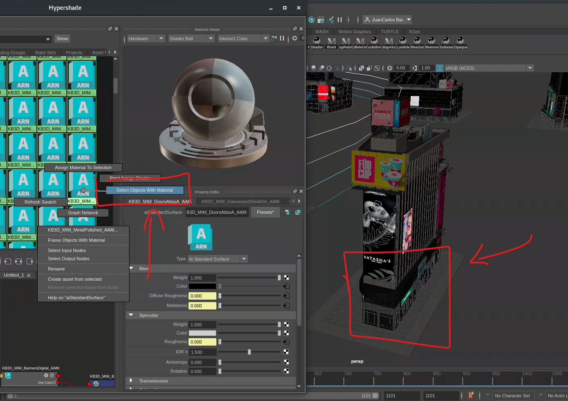Click go to input connection icon beside Presets
The image size is (568, 401).
[x=287, y=212]
